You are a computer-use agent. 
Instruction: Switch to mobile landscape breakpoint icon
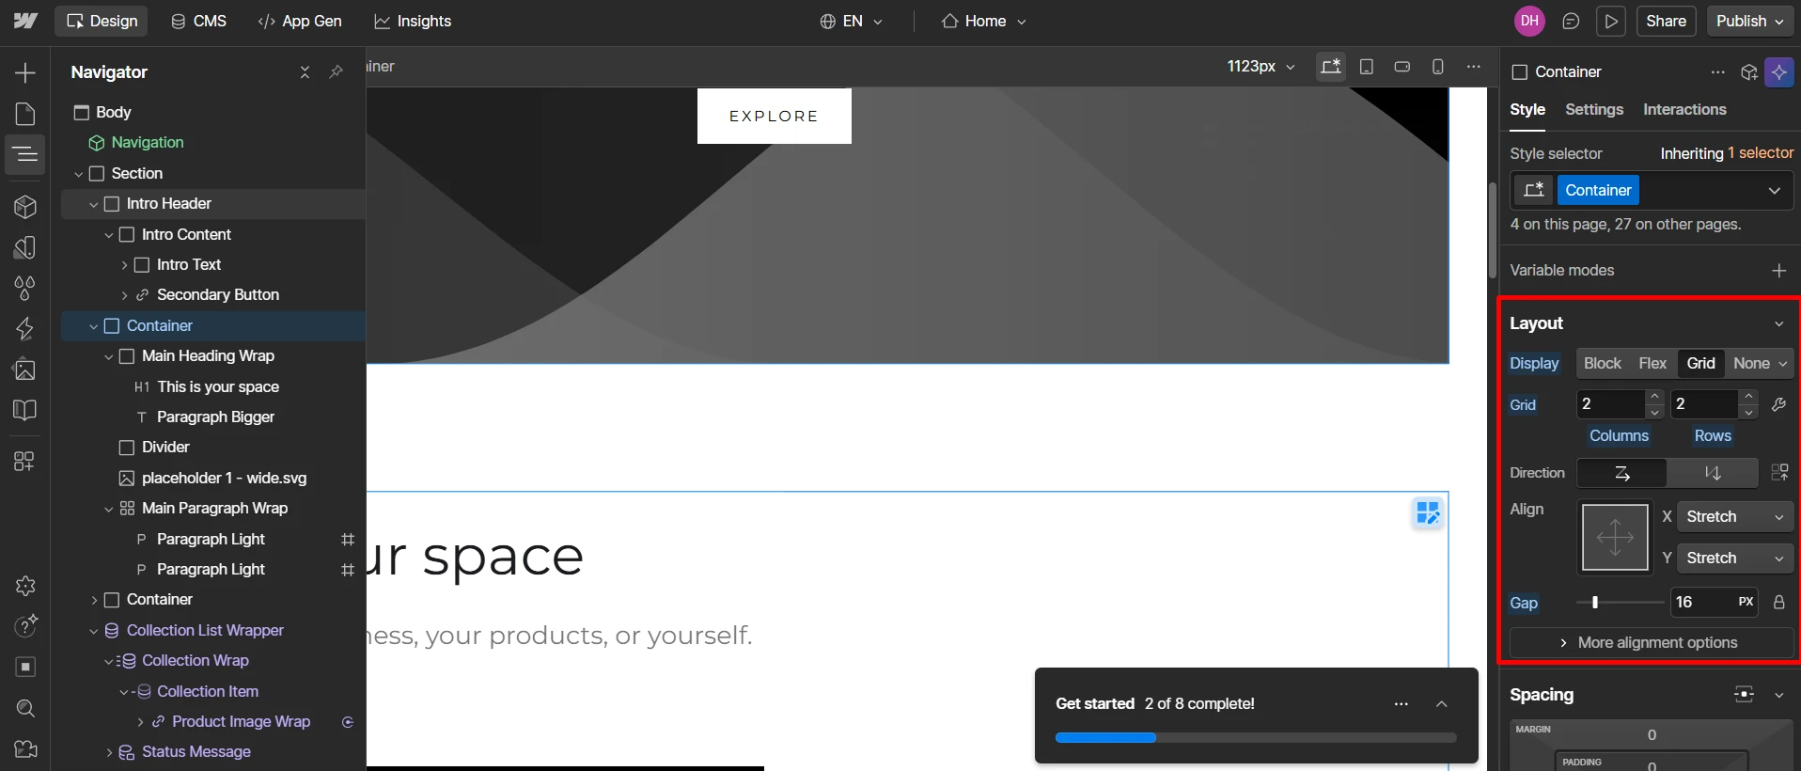point(1402,67)
